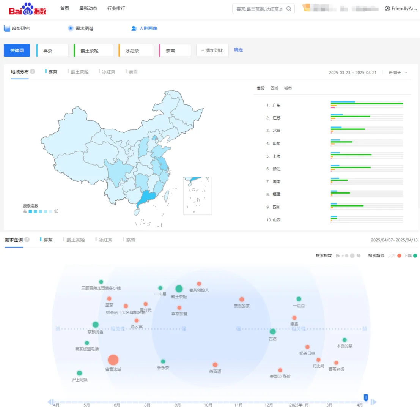Click the 一点点 bubble
420x410 pixels.
pyautogui.click(x=299, y=299)
